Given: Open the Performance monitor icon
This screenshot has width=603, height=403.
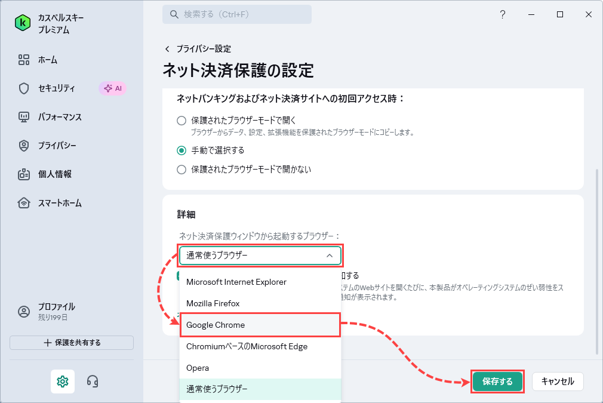Looking at the screenshot, I should (24, 117).
